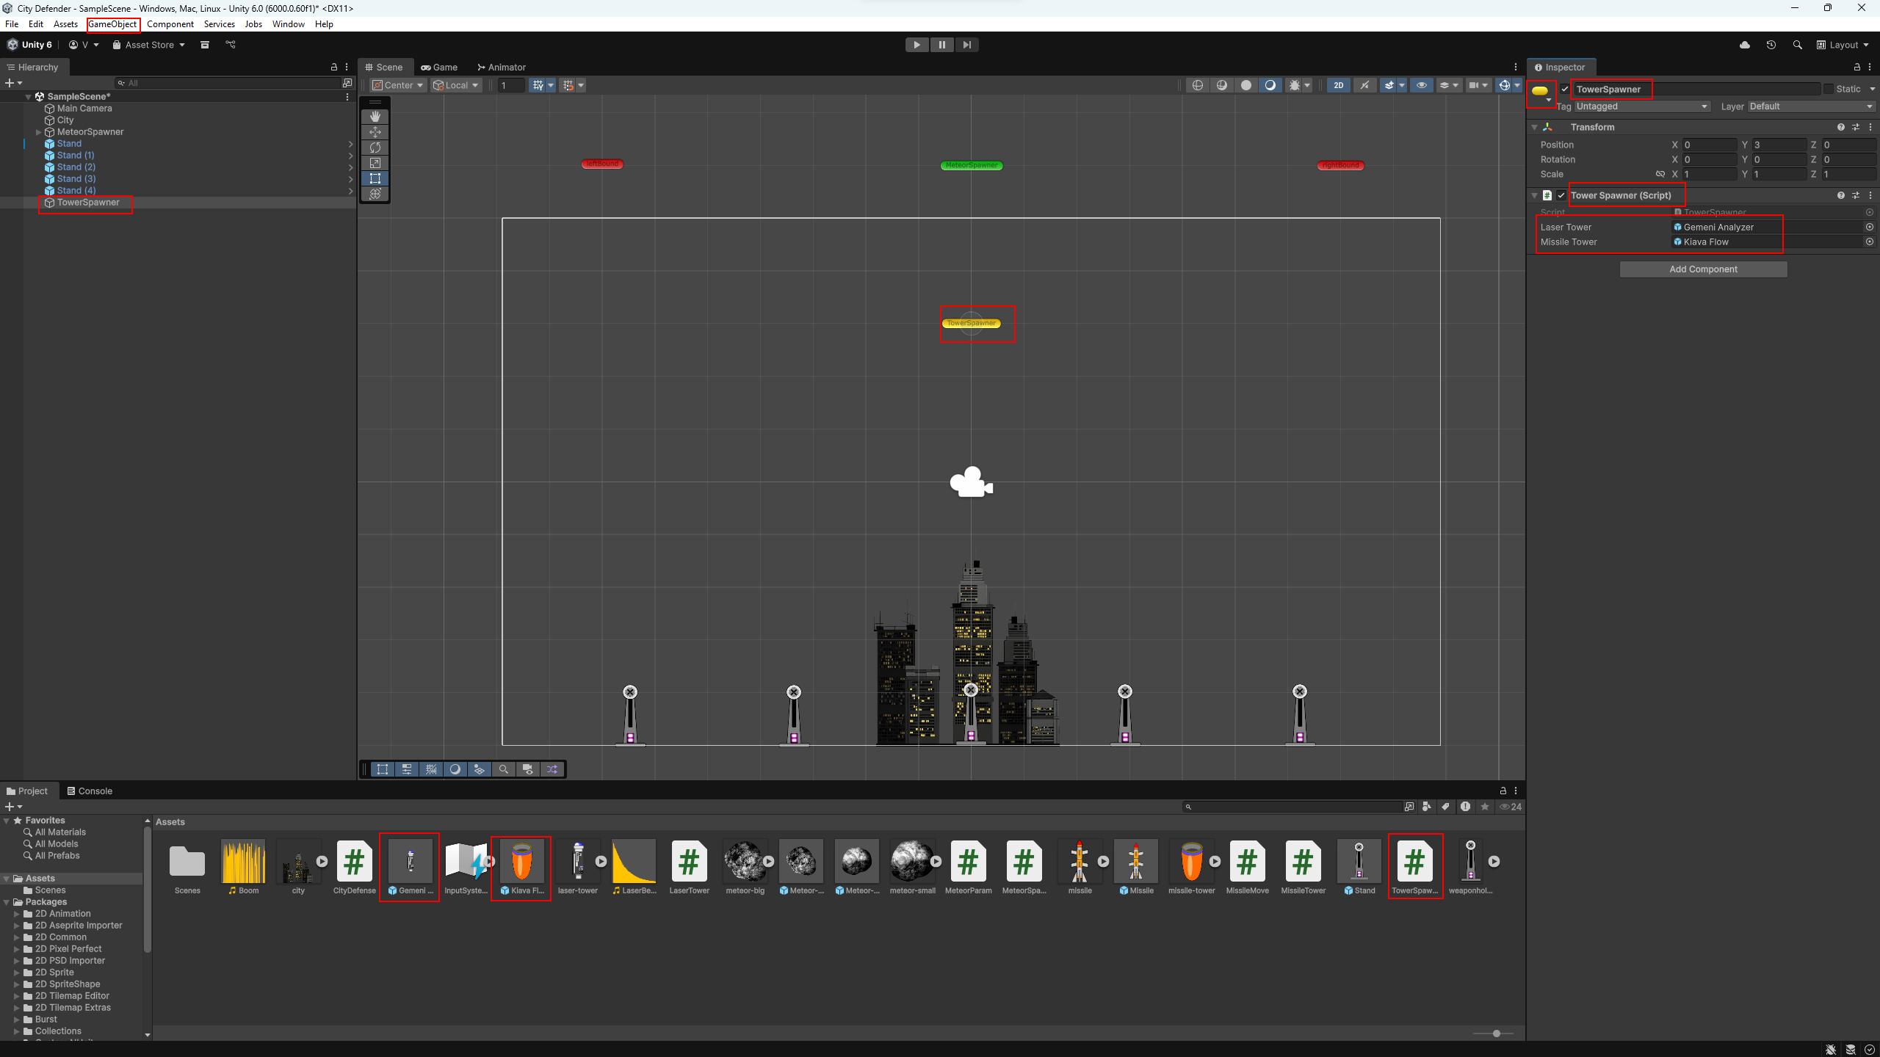Open the Undo History icon

point(1771,45)
